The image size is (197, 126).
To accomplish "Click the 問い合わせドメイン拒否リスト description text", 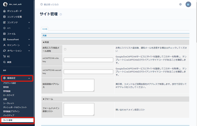I will 130,110.
